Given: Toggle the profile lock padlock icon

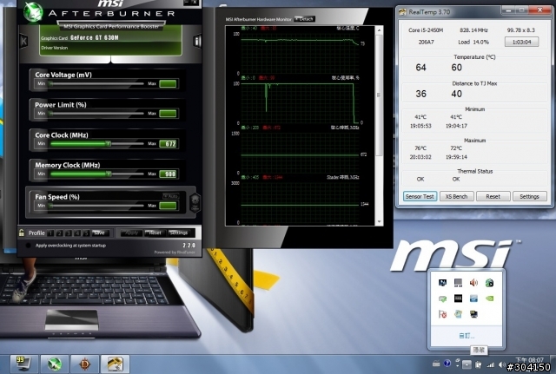Looking at the screenshot, I should 22,233.
